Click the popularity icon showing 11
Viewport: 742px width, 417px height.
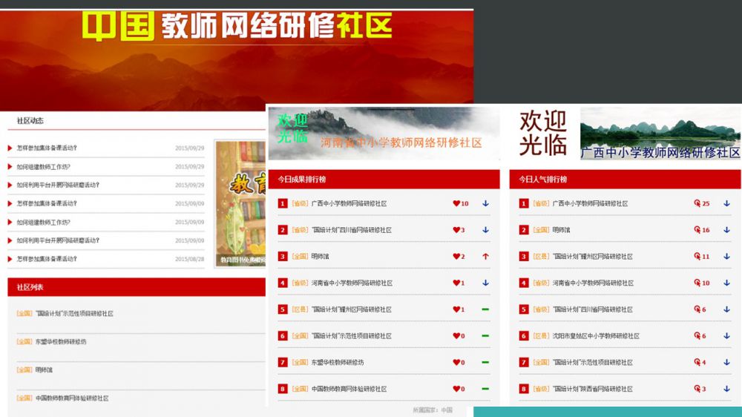[697, 257]
